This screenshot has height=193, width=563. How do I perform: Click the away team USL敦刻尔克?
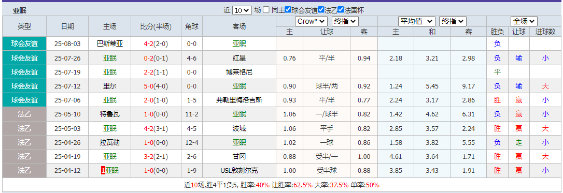pos(239,171)
